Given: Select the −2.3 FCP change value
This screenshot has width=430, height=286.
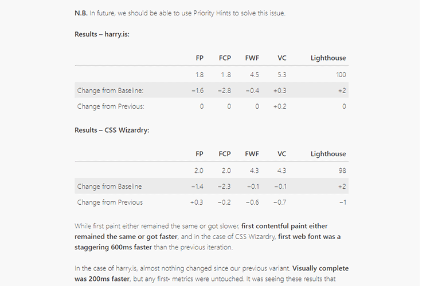Looking at the screenshot, I should click(224, 186).
